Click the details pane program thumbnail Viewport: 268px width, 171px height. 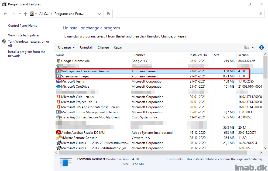coord(66,162)
